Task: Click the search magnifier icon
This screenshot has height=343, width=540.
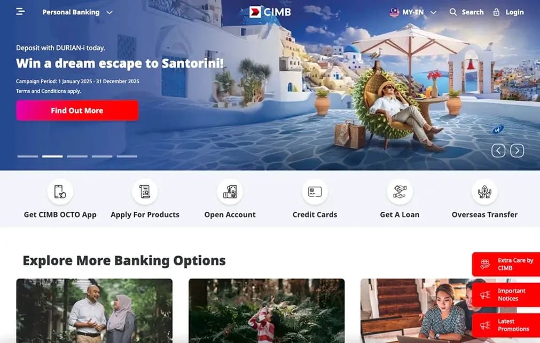Action: pos(453,12)
